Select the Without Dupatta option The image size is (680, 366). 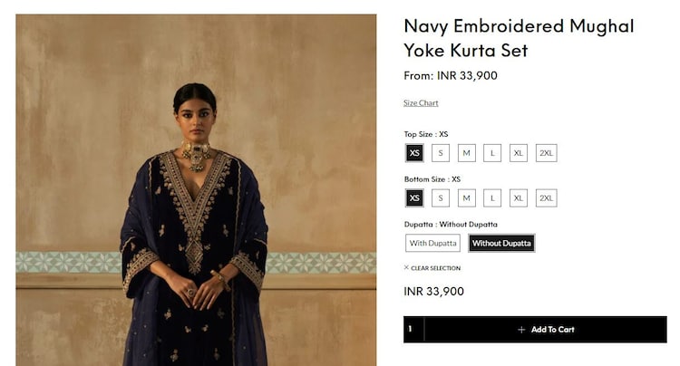501,243
